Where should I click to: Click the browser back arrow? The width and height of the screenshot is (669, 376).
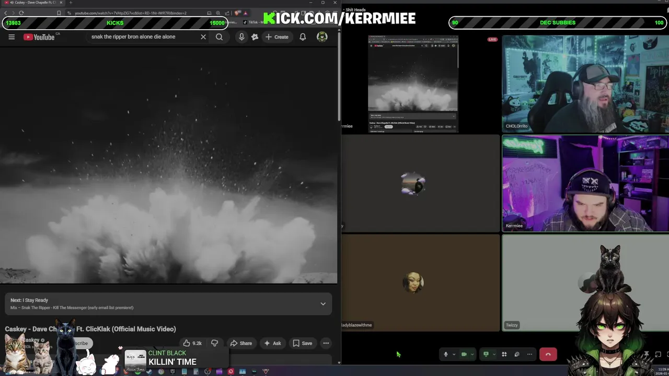[x=6, y=13]
